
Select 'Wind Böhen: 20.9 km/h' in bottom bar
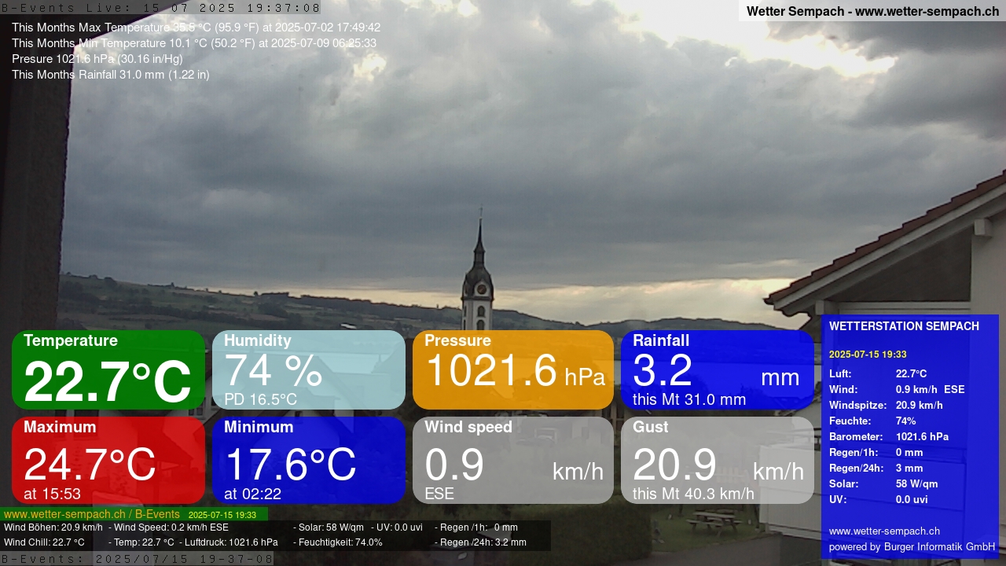pos(53,527)
